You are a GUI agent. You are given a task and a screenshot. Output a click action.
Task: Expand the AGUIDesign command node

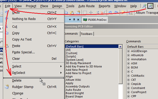[128, 51]
